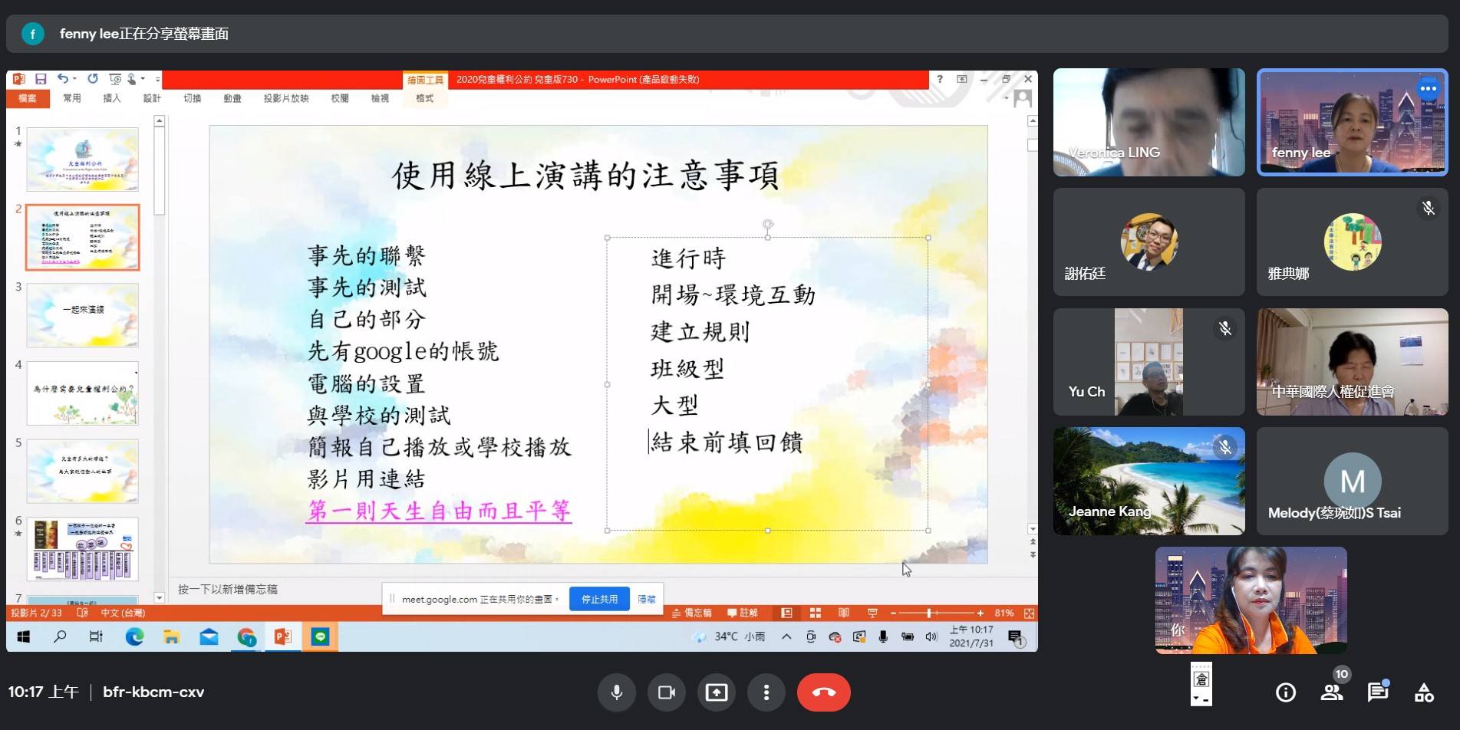This screenshot has width=1460, height=730.
Task: Present screen using the Meet share icon
Action: point(717,692)
